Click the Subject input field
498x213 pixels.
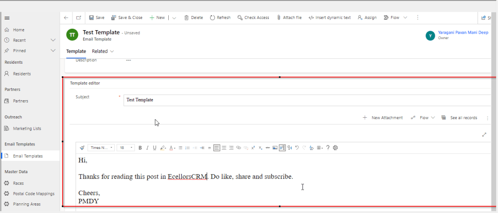click(x=306, y=100)
